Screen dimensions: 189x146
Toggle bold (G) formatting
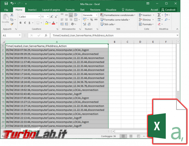click(x=20, y=23)
